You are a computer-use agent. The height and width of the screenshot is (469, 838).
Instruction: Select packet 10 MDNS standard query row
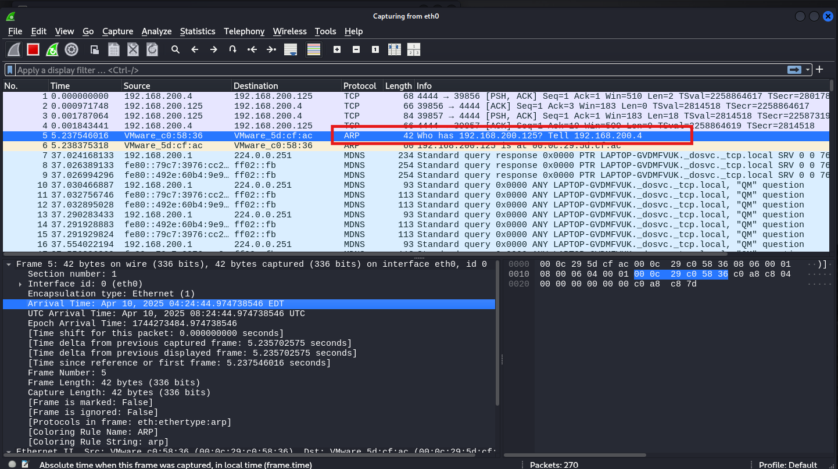tap(416, 185)
